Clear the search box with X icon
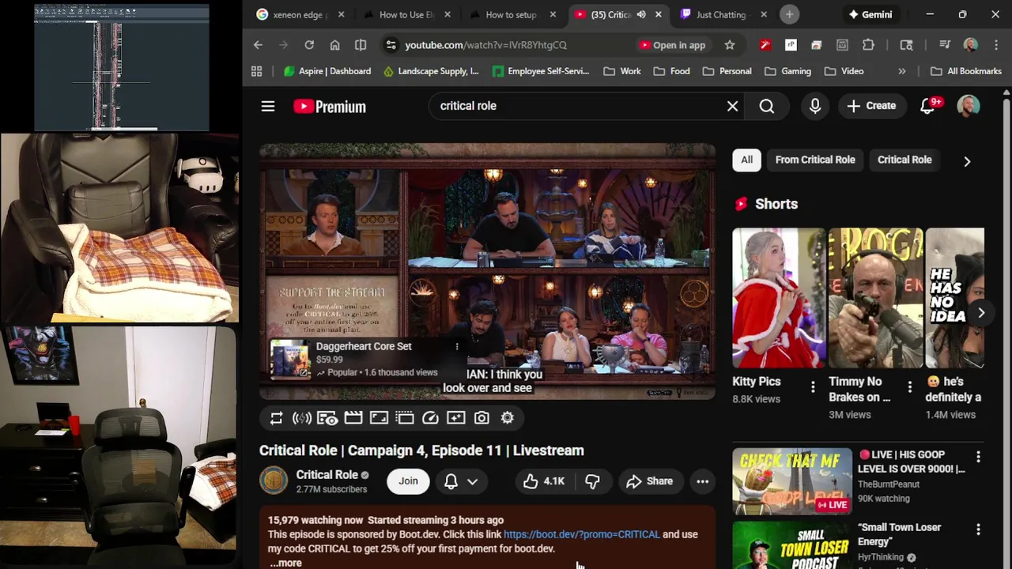Screen dimensions: 1012x569 [x=733, y=106]
